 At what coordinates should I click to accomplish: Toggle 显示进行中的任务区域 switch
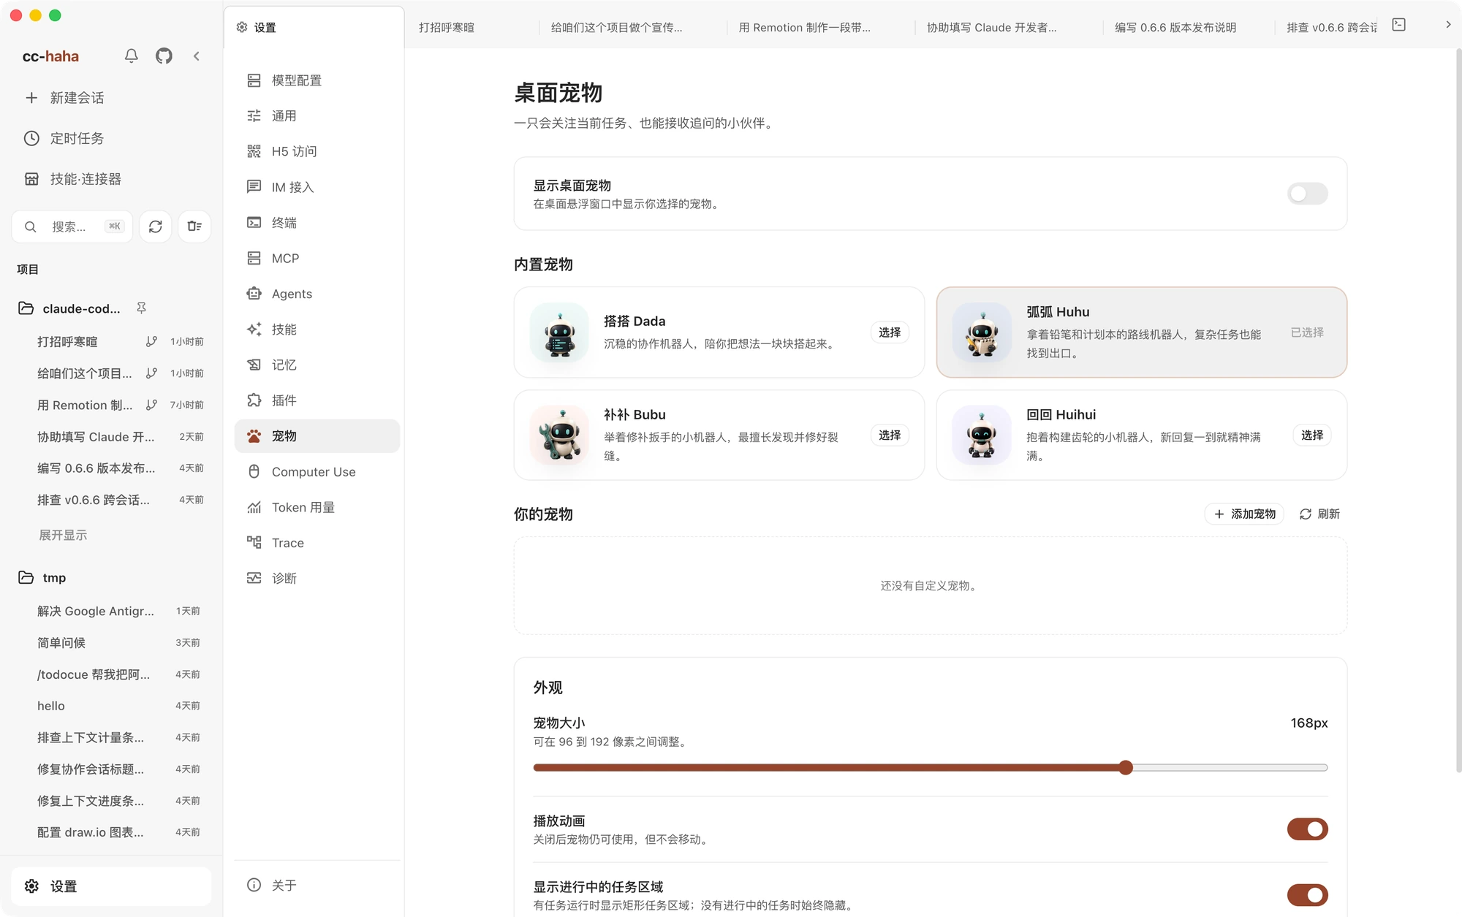click(1307, 895)
